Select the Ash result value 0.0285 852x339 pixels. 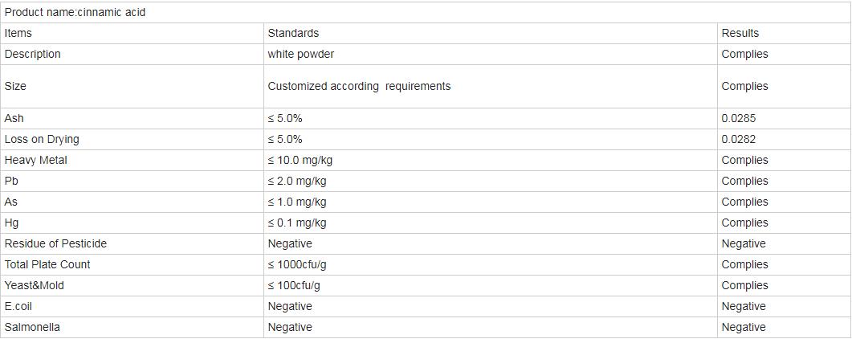click(x=738, y=118)
